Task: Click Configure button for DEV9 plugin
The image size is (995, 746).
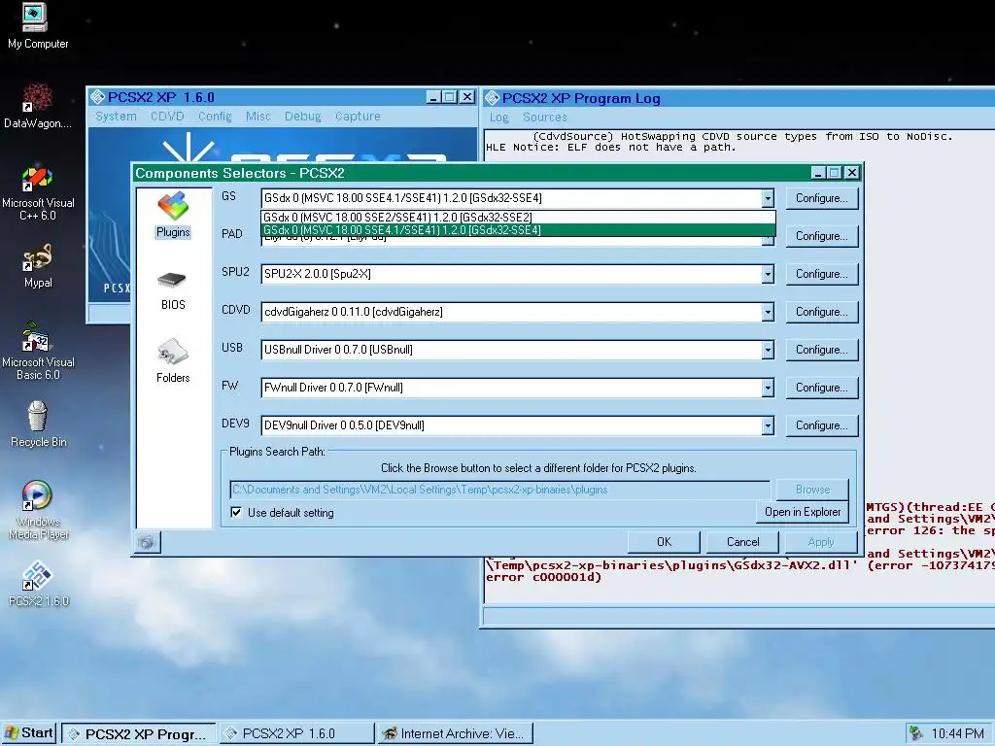Action: [822, 425]
